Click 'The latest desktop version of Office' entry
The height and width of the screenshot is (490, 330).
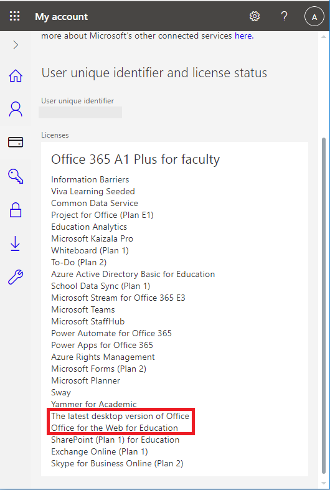(120, 417)
